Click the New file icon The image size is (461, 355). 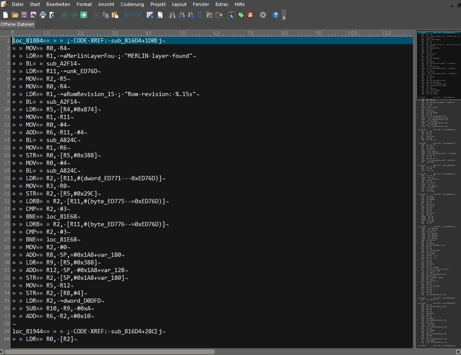[6, 15]
